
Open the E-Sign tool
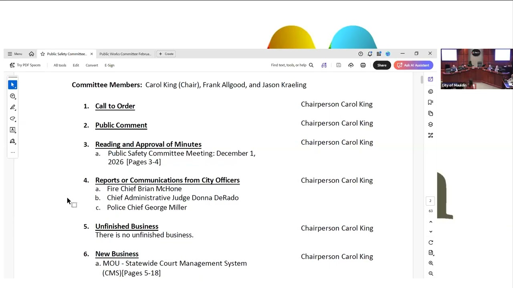(x=109, y=65)
